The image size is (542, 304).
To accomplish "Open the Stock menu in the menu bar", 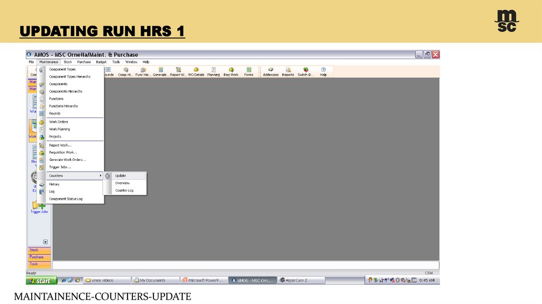I will tap(68, 62).
